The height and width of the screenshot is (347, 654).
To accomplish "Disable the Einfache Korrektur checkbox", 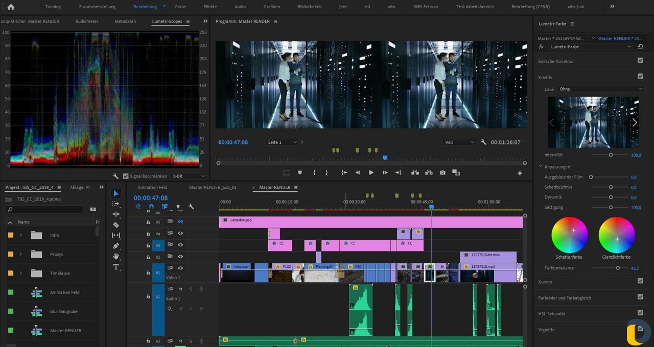I will click(640, 60).
